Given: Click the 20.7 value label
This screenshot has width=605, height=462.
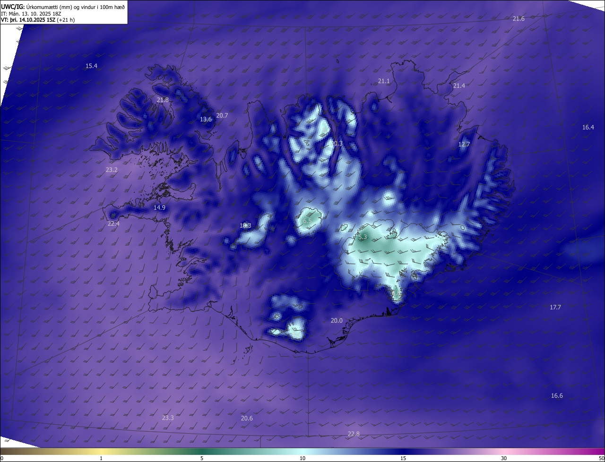Looking at the screenshot, I should [x=222, y=116].
